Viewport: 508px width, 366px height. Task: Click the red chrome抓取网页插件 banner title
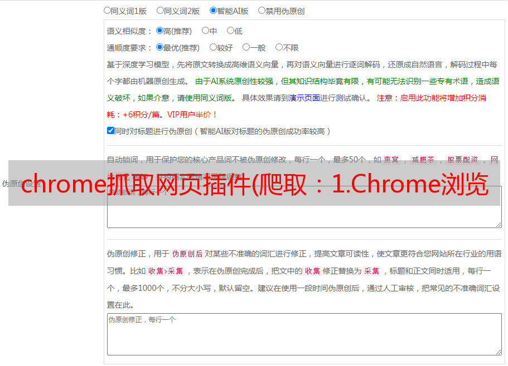coord(255,184)
